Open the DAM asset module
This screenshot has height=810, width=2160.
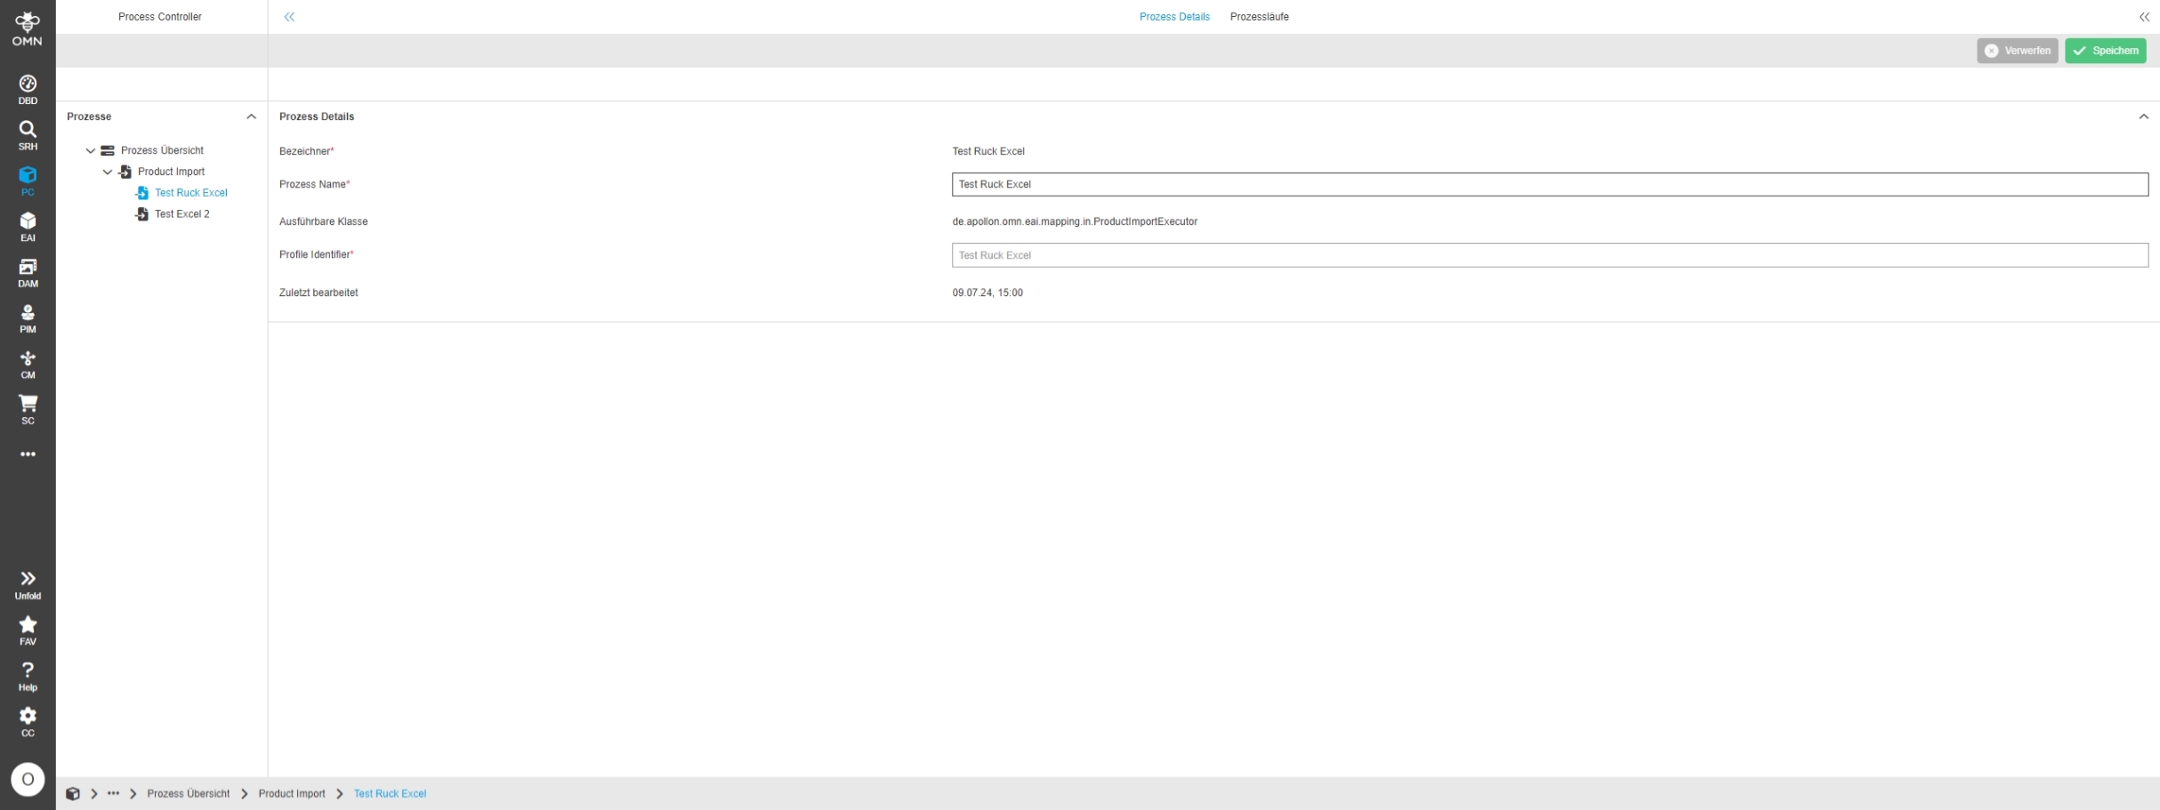click(x=28, y=273)
